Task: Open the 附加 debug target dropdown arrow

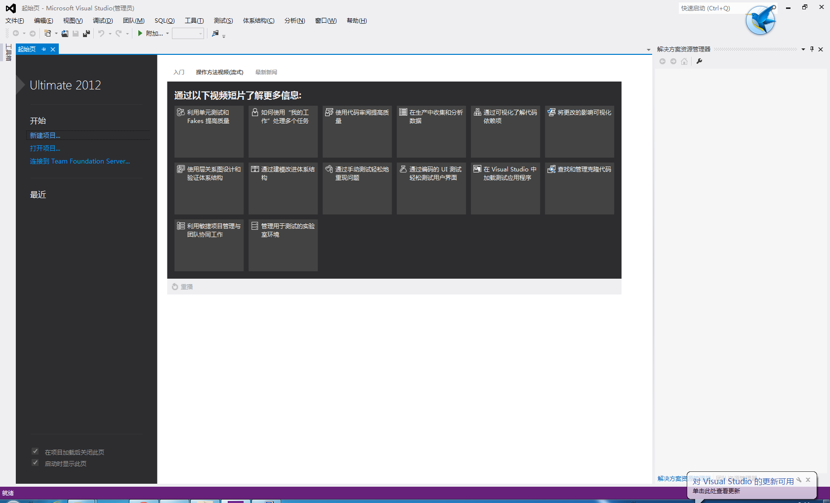Action: (167, 34)
